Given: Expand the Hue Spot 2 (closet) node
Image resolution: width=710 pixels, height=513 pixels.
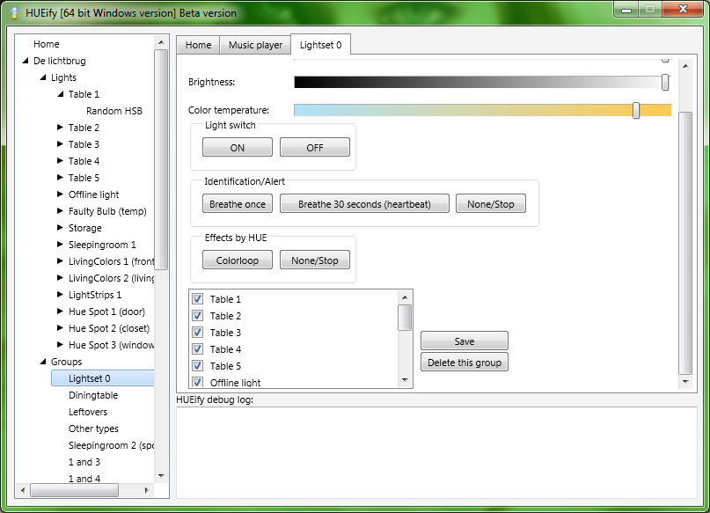Looking at the screenshot, I should 60,328.
